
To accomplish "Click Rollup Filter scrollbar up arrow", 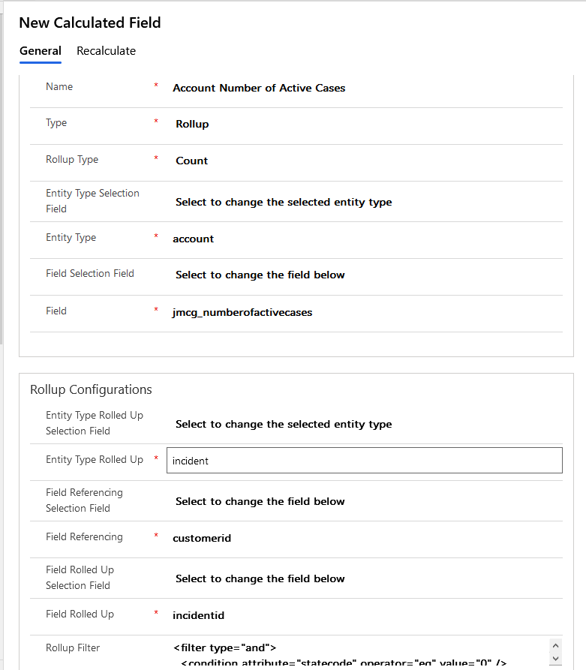I will coord(556,645).
